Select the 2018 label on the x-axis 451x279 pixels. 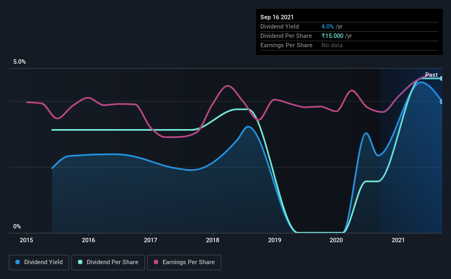point(213,240)
